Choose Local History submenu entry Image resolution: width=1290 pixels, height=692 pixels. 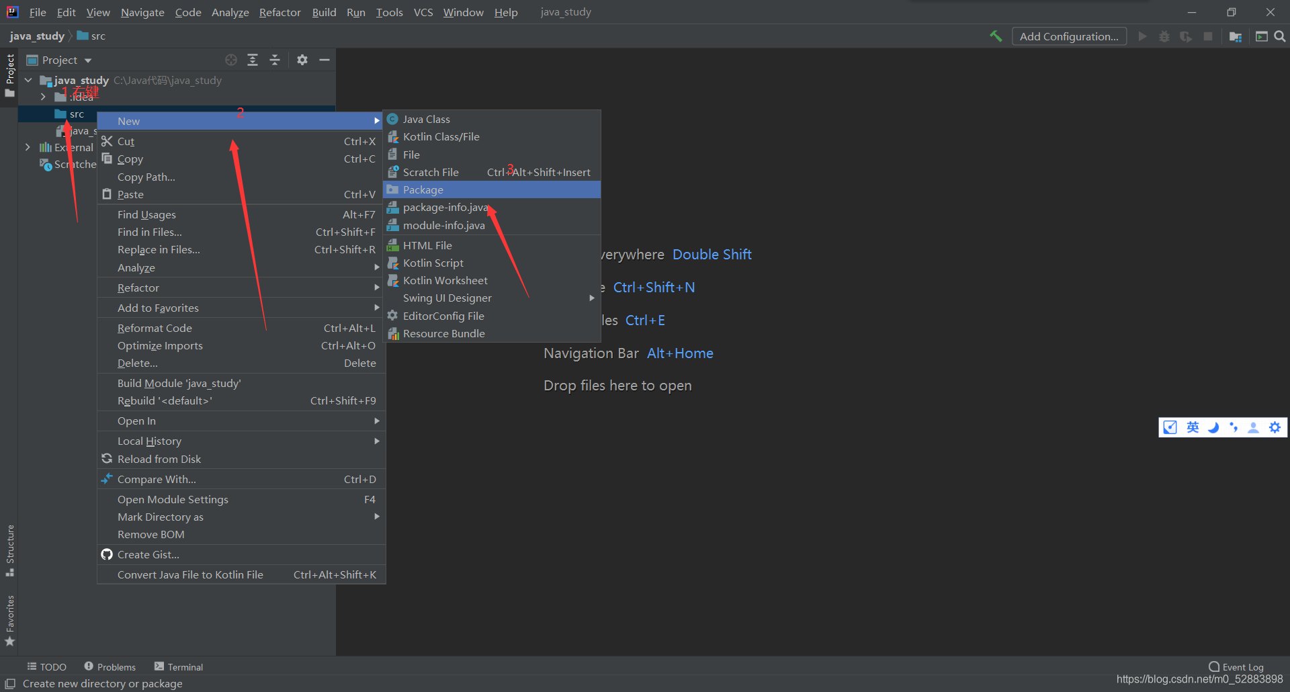point(242,441)
